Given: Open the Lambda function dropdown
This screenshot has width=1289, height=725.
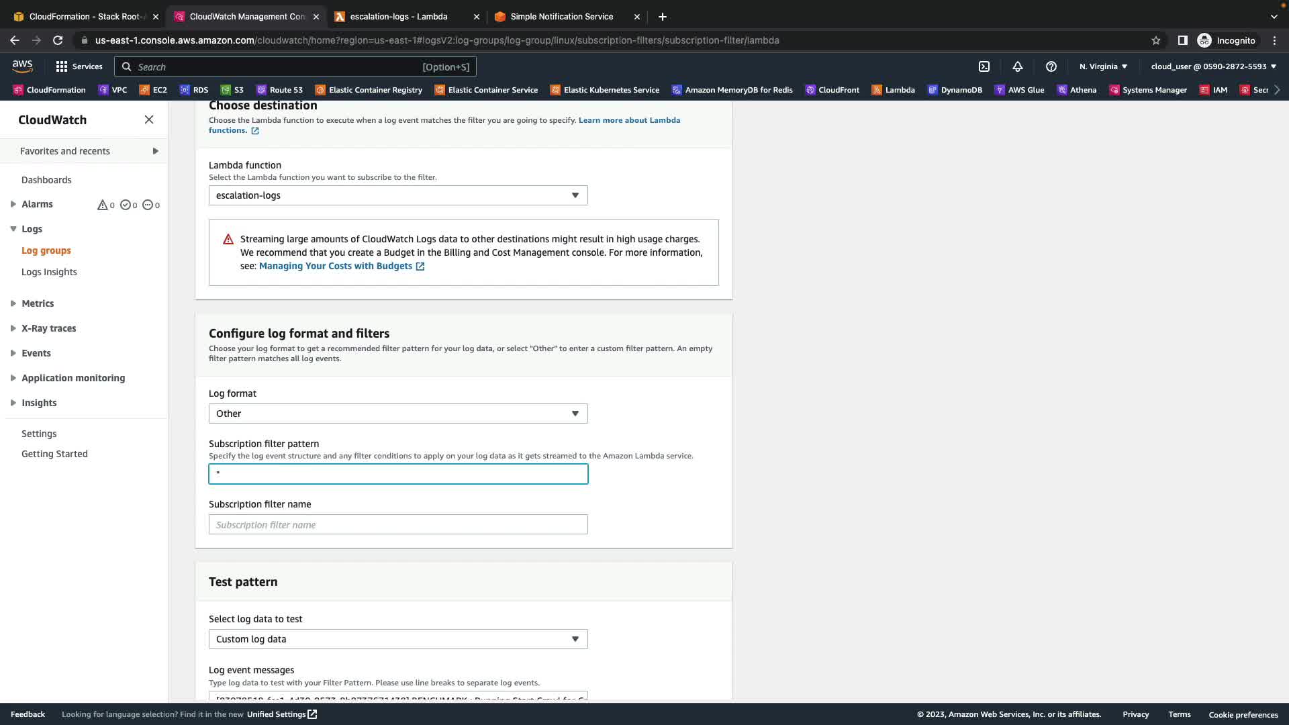Looking at the screenshot, I should coord(397,195).
